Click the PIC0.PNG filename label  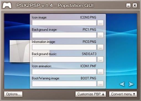[89, 42]
